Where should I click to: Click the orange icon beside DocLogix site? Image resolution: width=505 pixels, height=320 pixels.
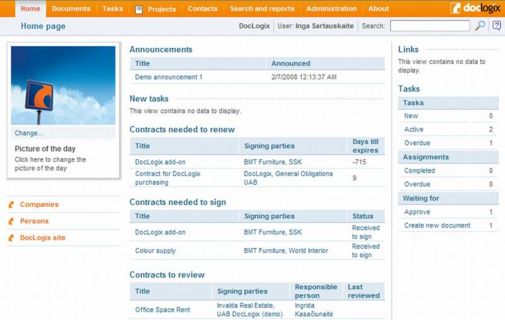point(11,238)
